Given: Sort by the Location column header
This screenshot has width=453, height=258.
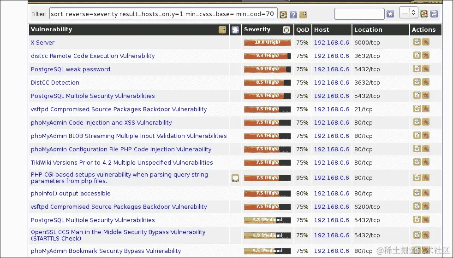Looking at the screenshot, I should (x=368, y=29).
